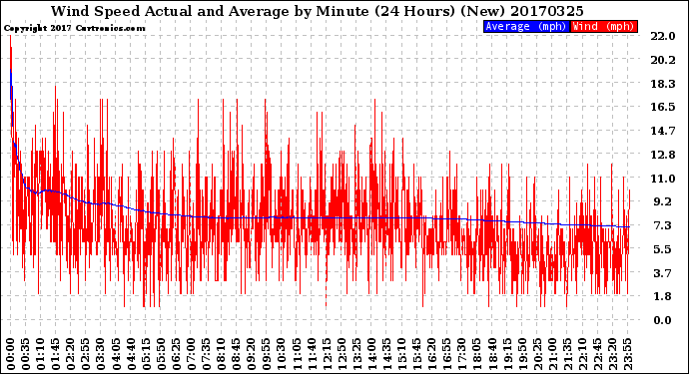Click the 12:15 time axis label
Screen dimensions: 689x374
pos(327,354)
